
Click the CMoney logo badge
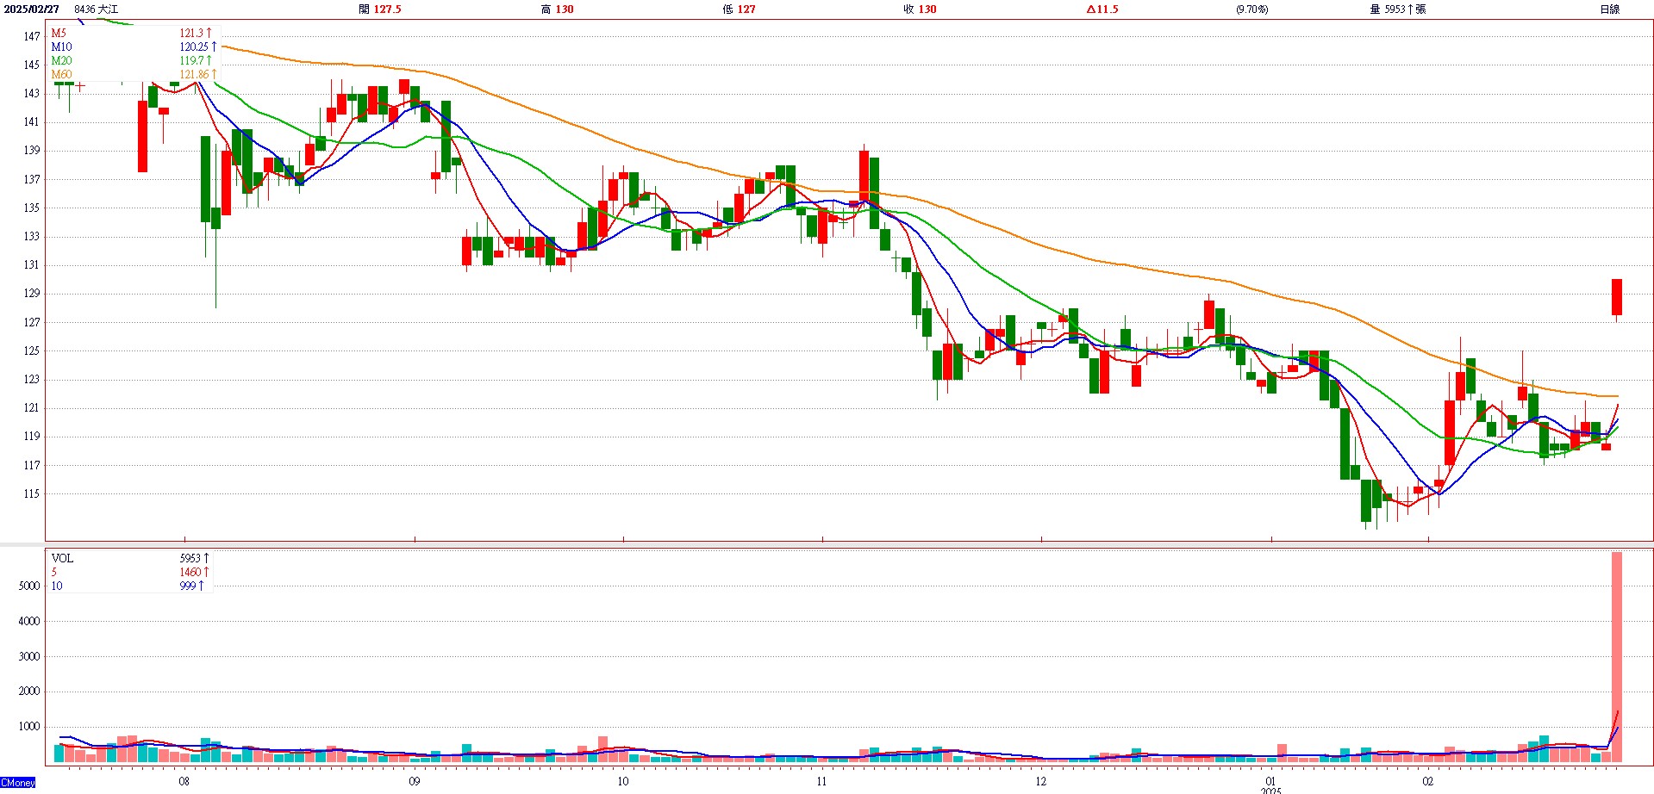click(18, 783)
